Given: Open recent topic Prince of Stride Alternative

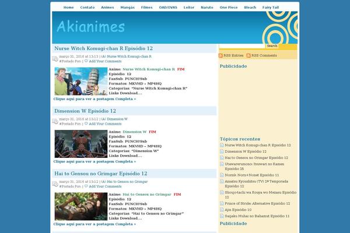Looking at the screenshot, I should [257, 203].
